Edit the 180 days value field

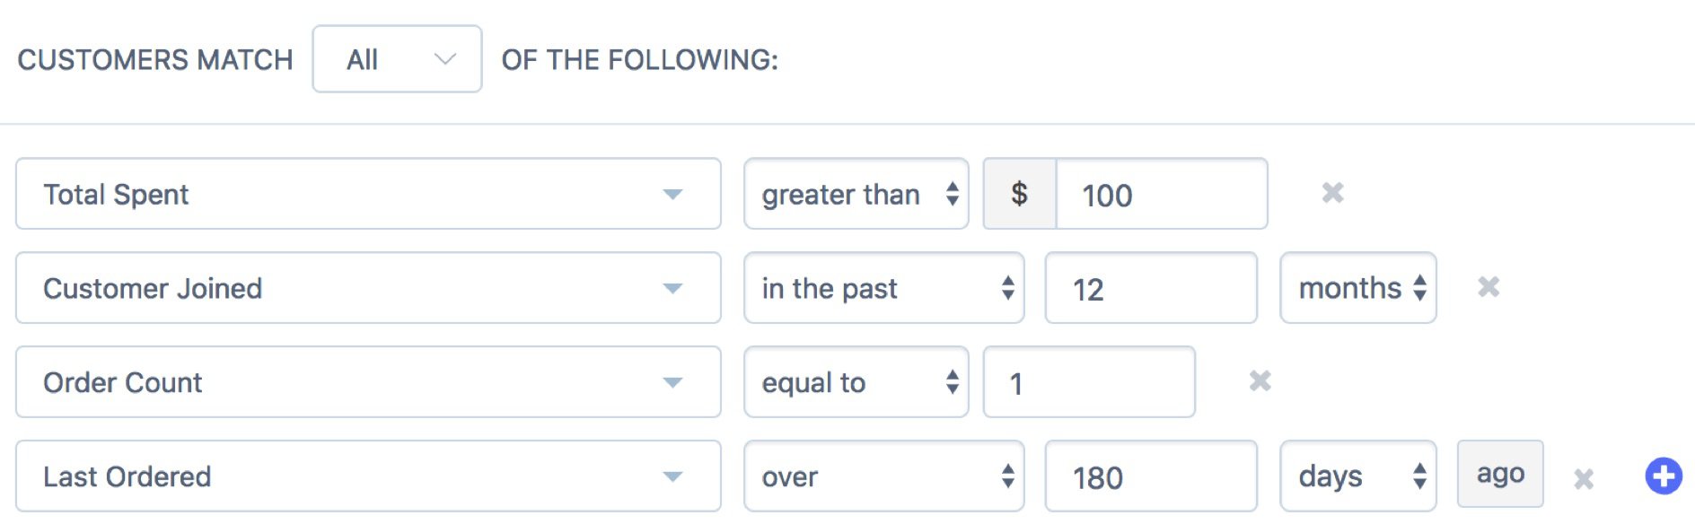(x=1150, y=476)
